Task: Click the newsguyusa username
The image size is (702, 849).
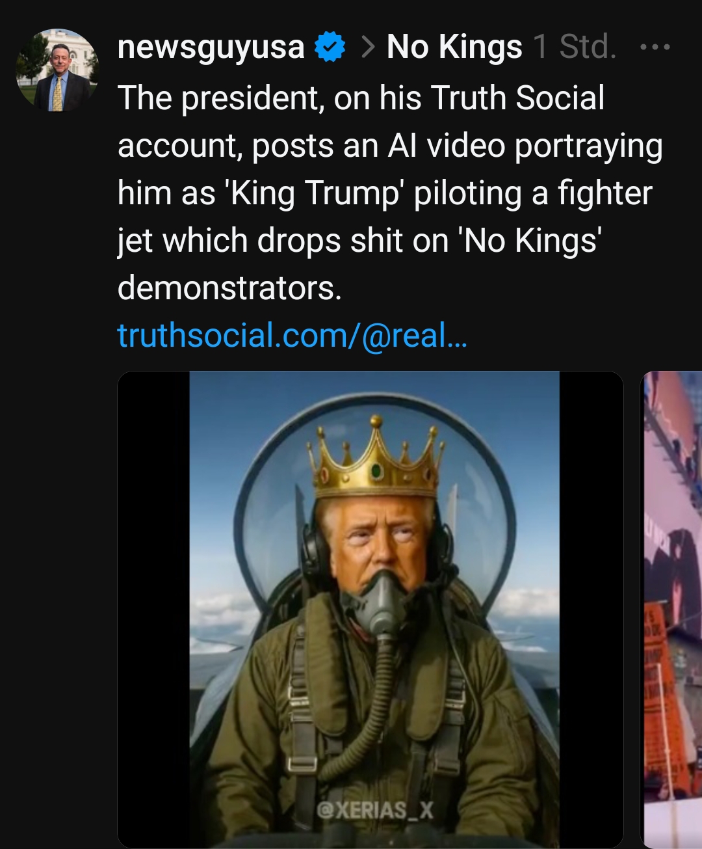Action: 211,47
